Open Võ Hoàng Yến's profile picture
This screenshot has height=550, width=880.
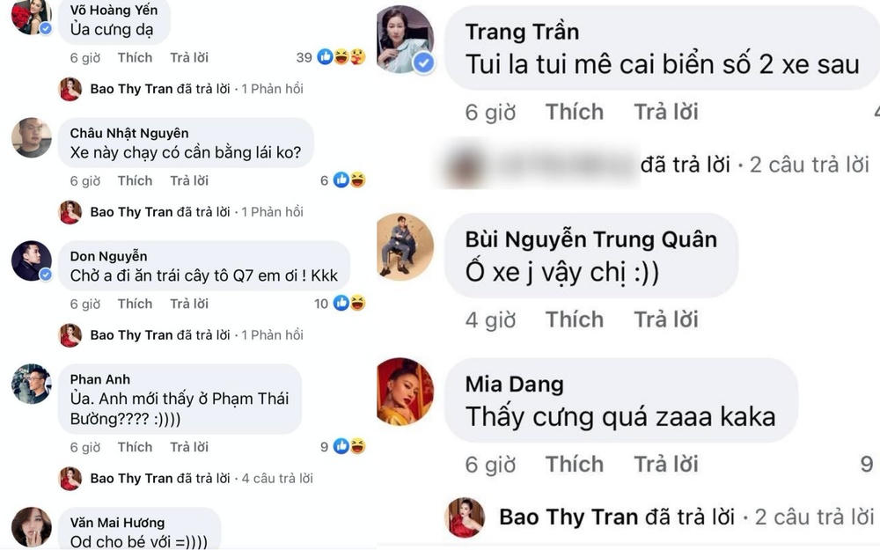click(32, 17)
